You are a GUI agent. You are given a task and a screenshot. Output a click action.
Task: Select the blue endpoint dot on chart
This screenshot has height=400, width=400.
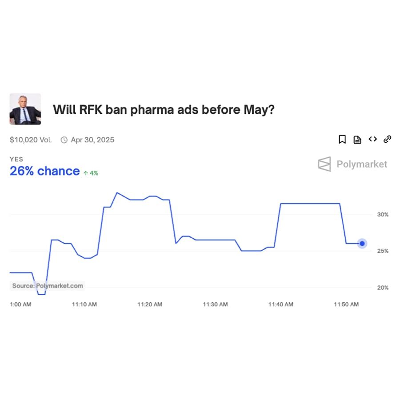point(362,244)
